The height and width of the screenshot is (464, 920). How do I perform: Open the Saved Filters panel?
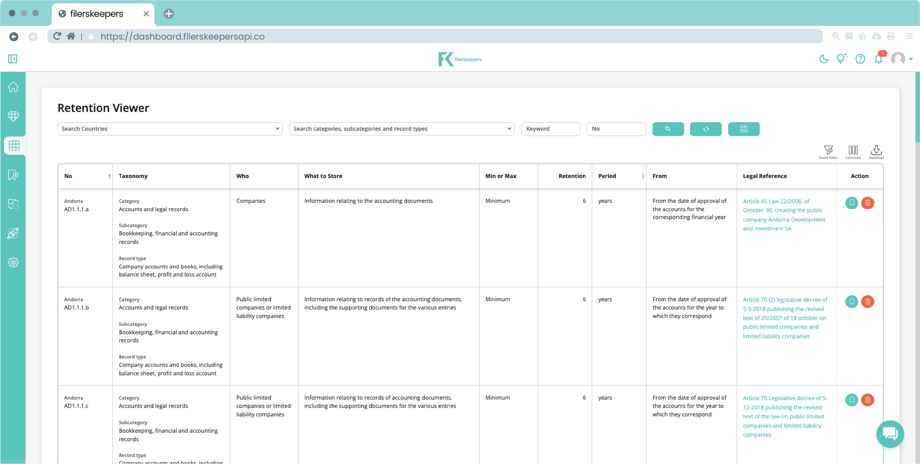(x=828, y=152)
